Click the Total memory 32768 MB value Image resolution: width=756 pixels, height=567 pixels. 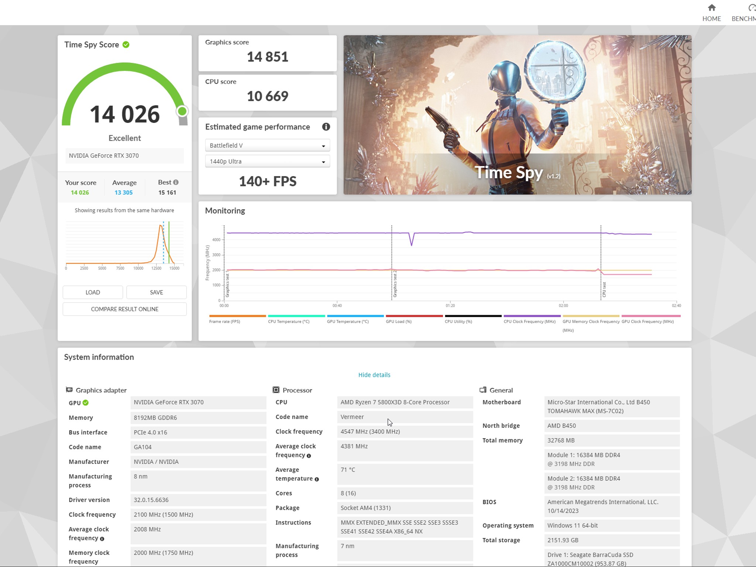click(x=612, y=440)
